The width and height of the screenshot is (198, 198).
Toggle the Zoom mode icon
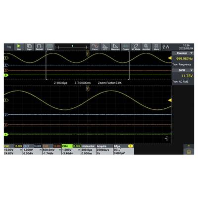(49, 47)
